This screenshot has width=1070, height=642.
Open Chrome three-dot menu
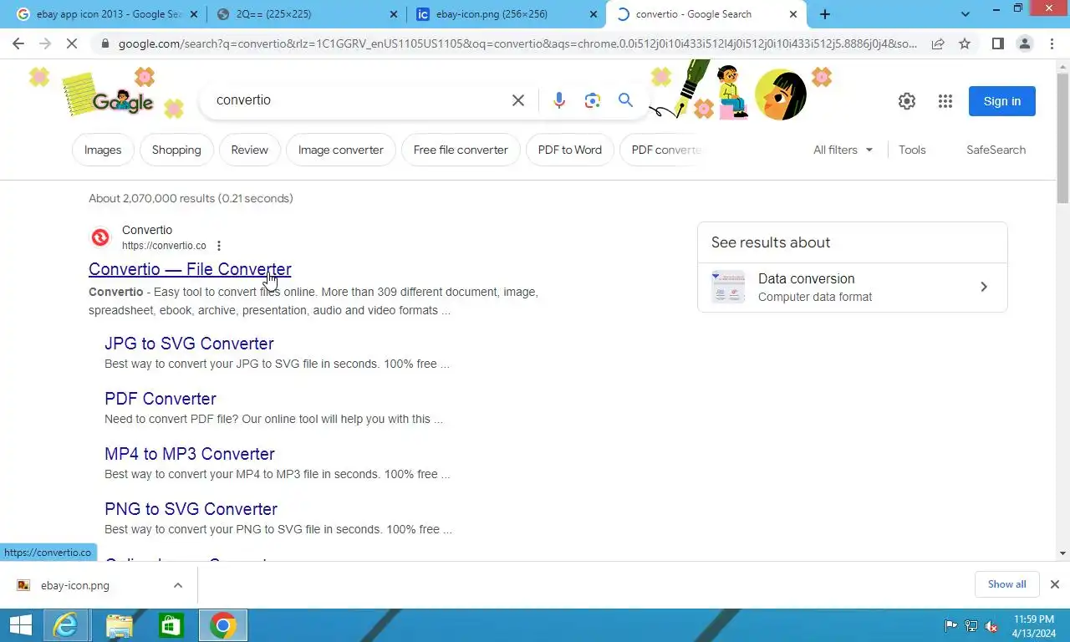pyautogui.click(x=1052, y=43)
